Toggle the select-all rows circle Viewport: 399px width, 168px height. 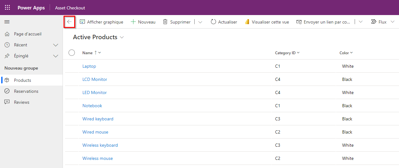[72, 53]
